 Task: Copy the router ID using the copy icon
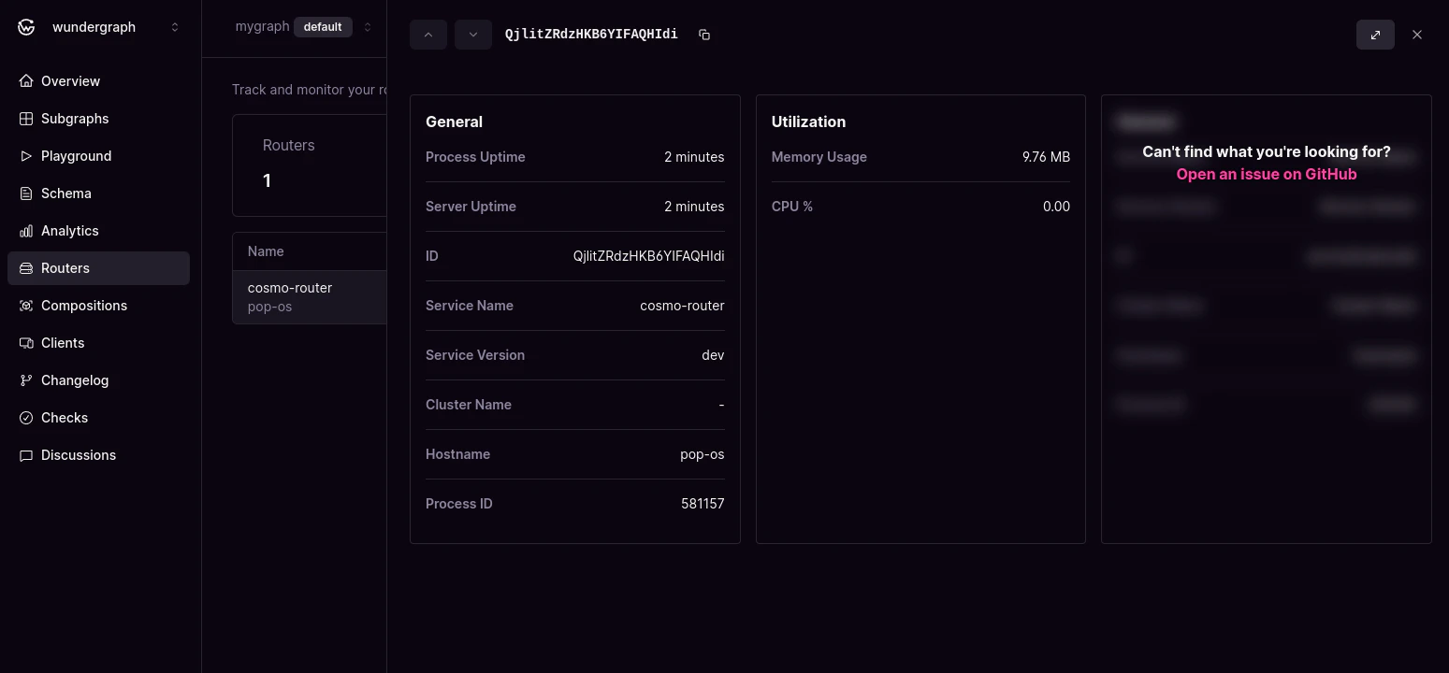click(x=703, y=34)
